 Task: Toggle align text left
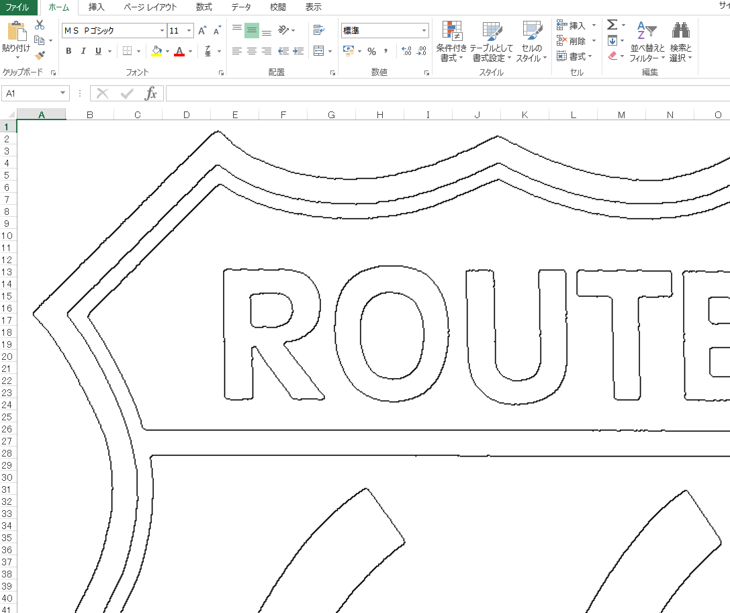[237, 51]
